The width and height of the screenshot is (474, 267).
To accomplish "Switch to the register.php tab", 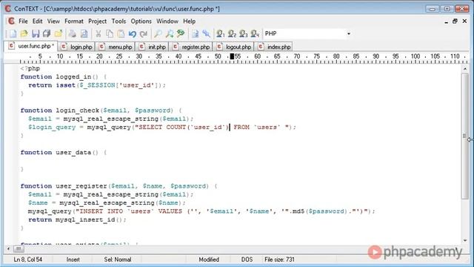I will pos(191,47).
